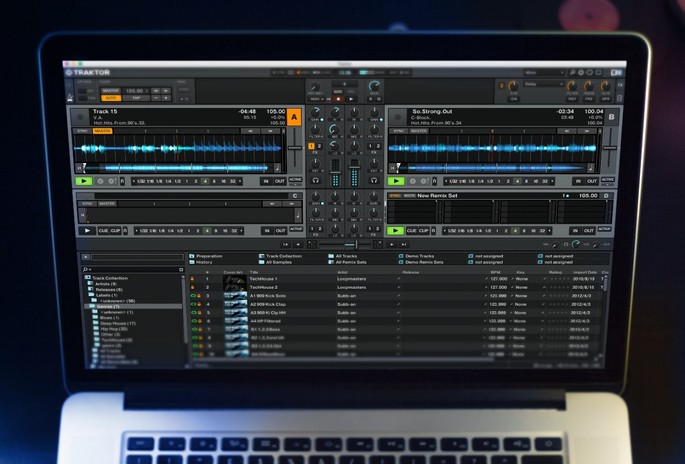
Task: Click the TAP tempo button
Action: coord(136,98)
